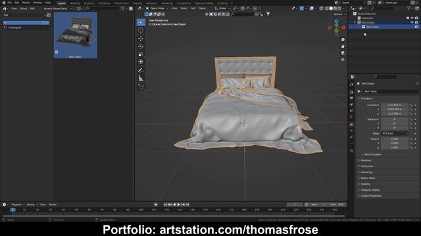Open the timeline Keying menu button
The width and height of the screenshot is (421, 236).
click(32, 205)
